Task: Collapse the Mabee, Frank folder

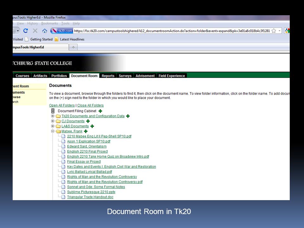Action: pos(53,131)
